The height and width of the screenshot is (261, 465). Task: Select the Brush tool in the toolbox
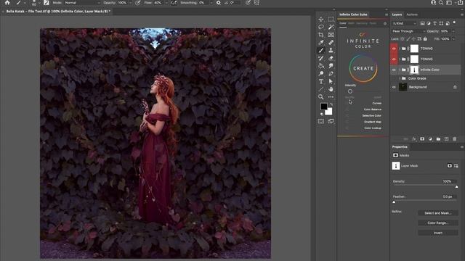tap(321, 50)
